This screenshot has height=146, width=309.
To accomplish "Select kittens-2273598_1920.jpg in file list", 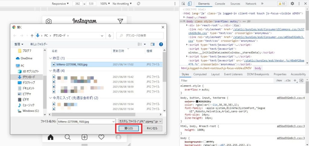I will (107, 64).
